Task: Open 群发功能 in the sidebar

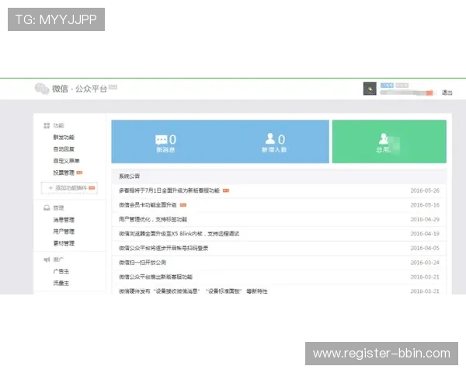Action: pos(64,137)
